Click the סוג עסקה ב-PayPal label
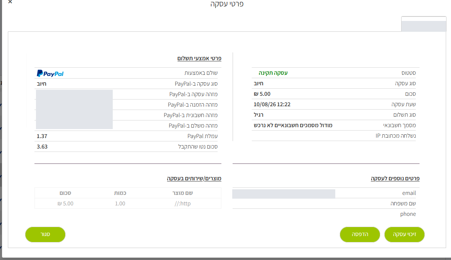 click(x=196, y=84)
